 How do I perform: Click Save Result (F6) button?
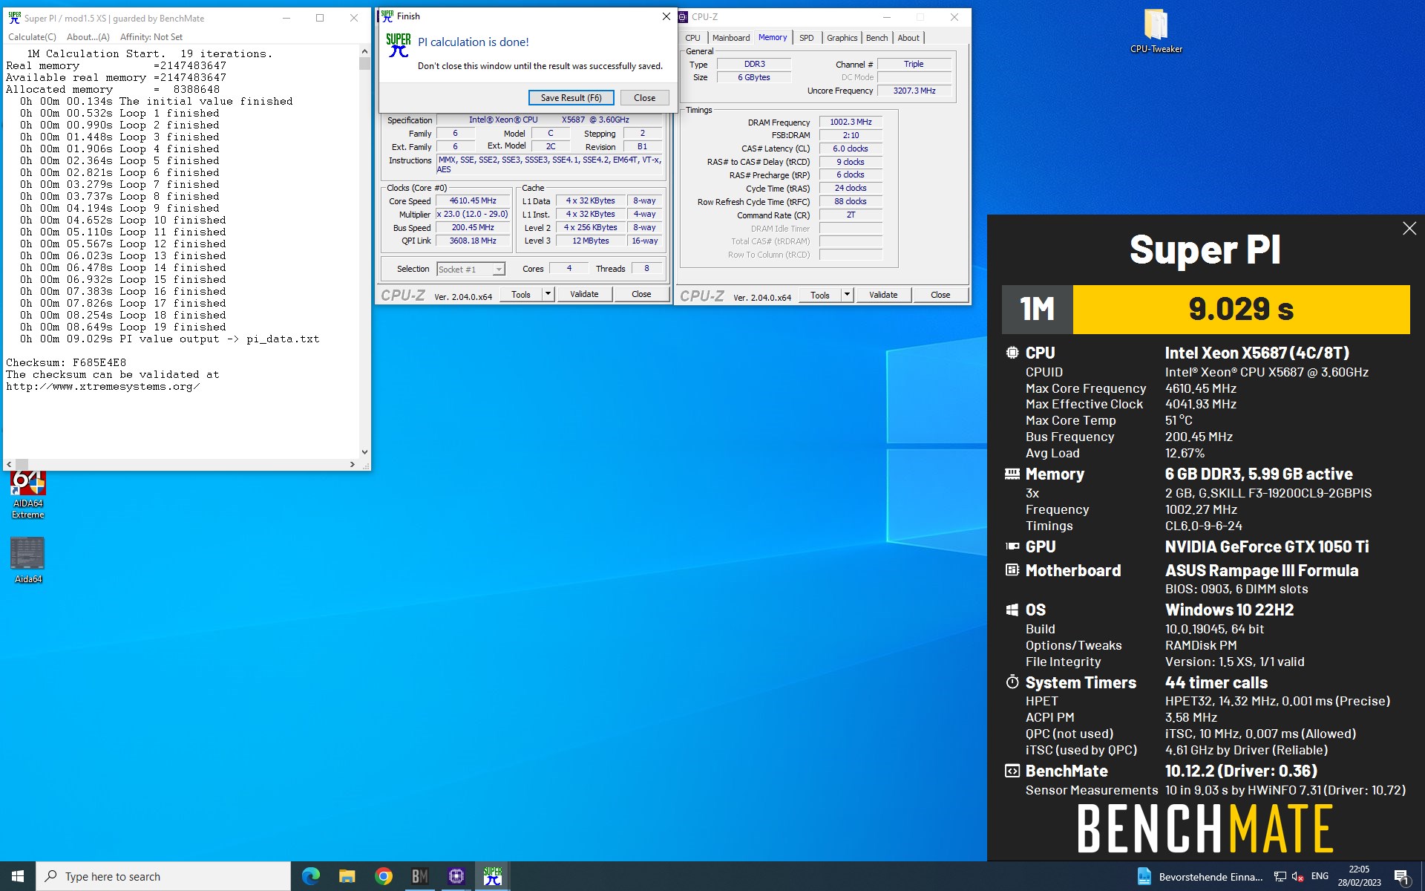tap(571, 97)
